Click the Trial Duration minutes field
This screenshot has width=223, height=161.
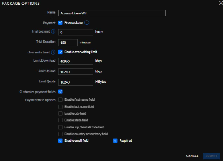(68, 43)
